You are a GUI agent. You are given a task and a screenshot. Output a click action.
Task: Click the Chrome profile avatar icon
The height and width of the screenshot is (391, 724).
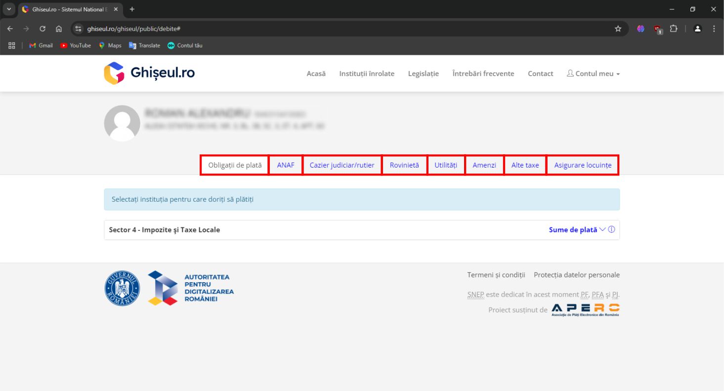(x=698, y=29)
